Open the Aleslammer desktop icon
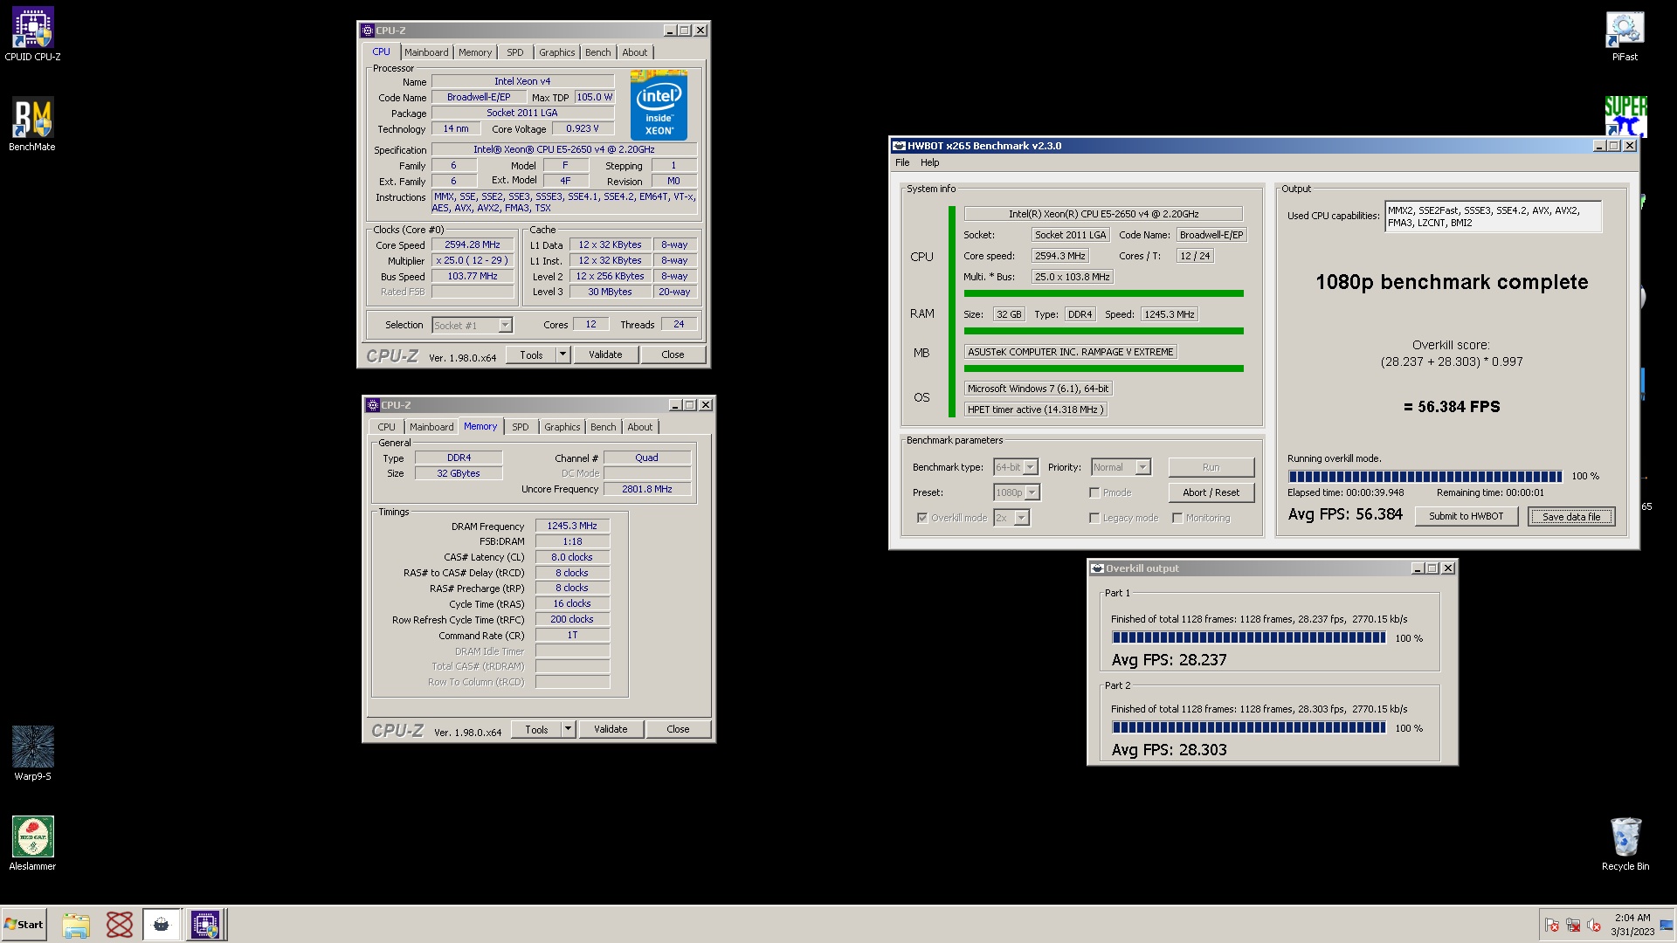This screenshot has width=1677, height=943. click(32, 843)
